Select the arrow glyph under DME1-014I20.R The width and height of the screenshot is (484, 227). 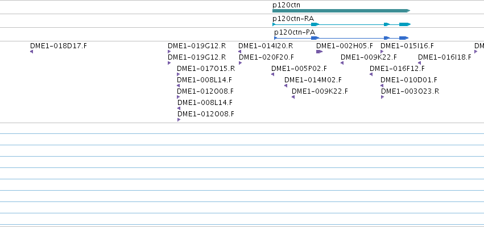click(x=240, y=52)
